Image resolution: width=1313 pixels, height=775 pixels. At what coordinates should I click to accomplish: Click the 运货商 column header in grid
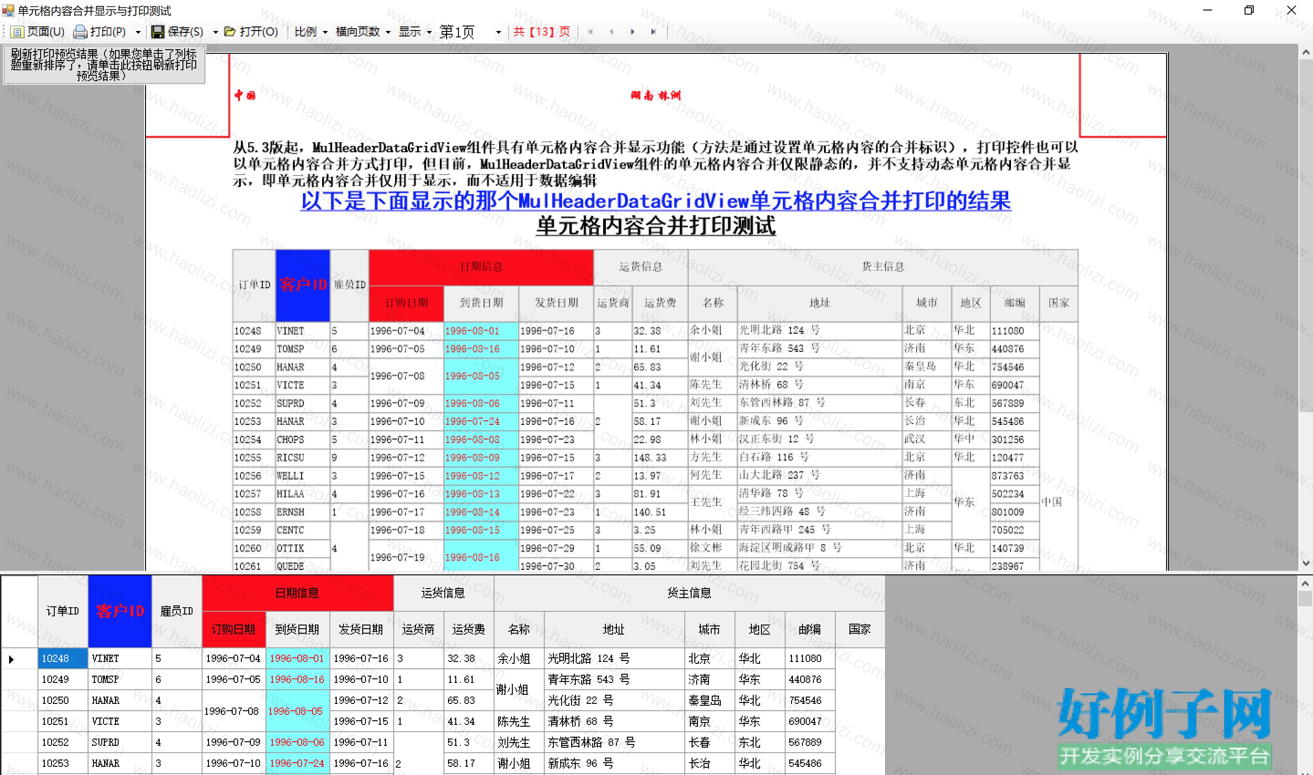coord(418,629)
